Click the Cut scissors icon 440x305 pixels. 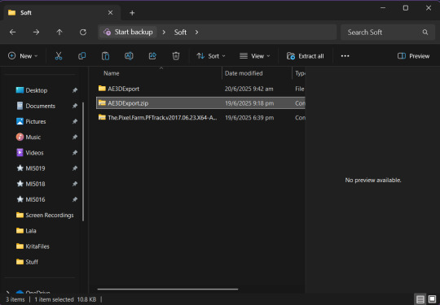tap(59, 56)
